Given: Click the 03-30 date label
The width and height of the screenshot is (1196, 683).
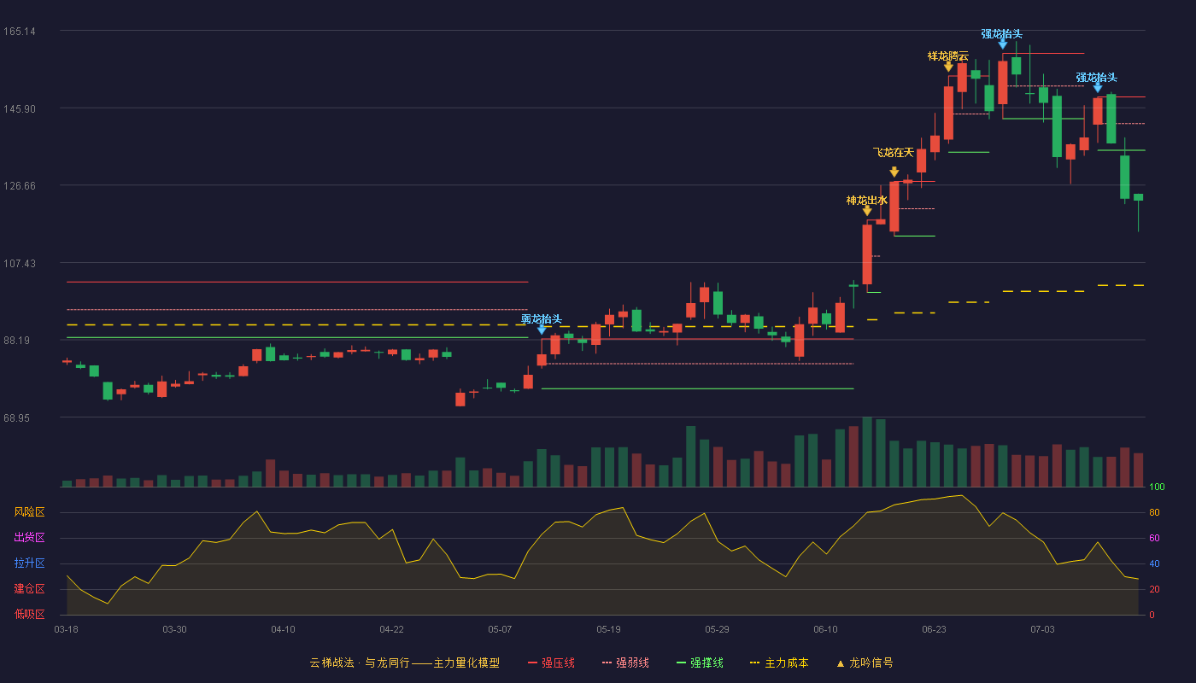Looking at the screenshot, I should [x=174, y=629].
